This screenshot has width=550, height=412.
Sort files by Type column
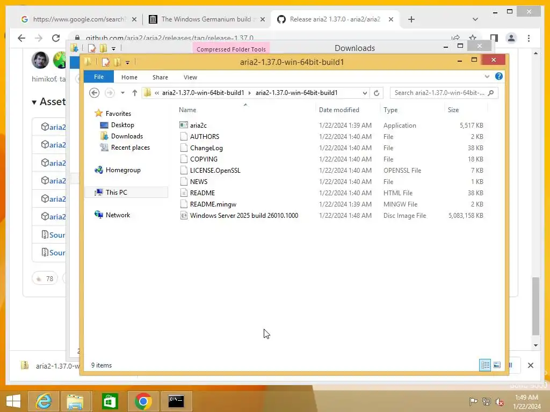coord(390,109)
